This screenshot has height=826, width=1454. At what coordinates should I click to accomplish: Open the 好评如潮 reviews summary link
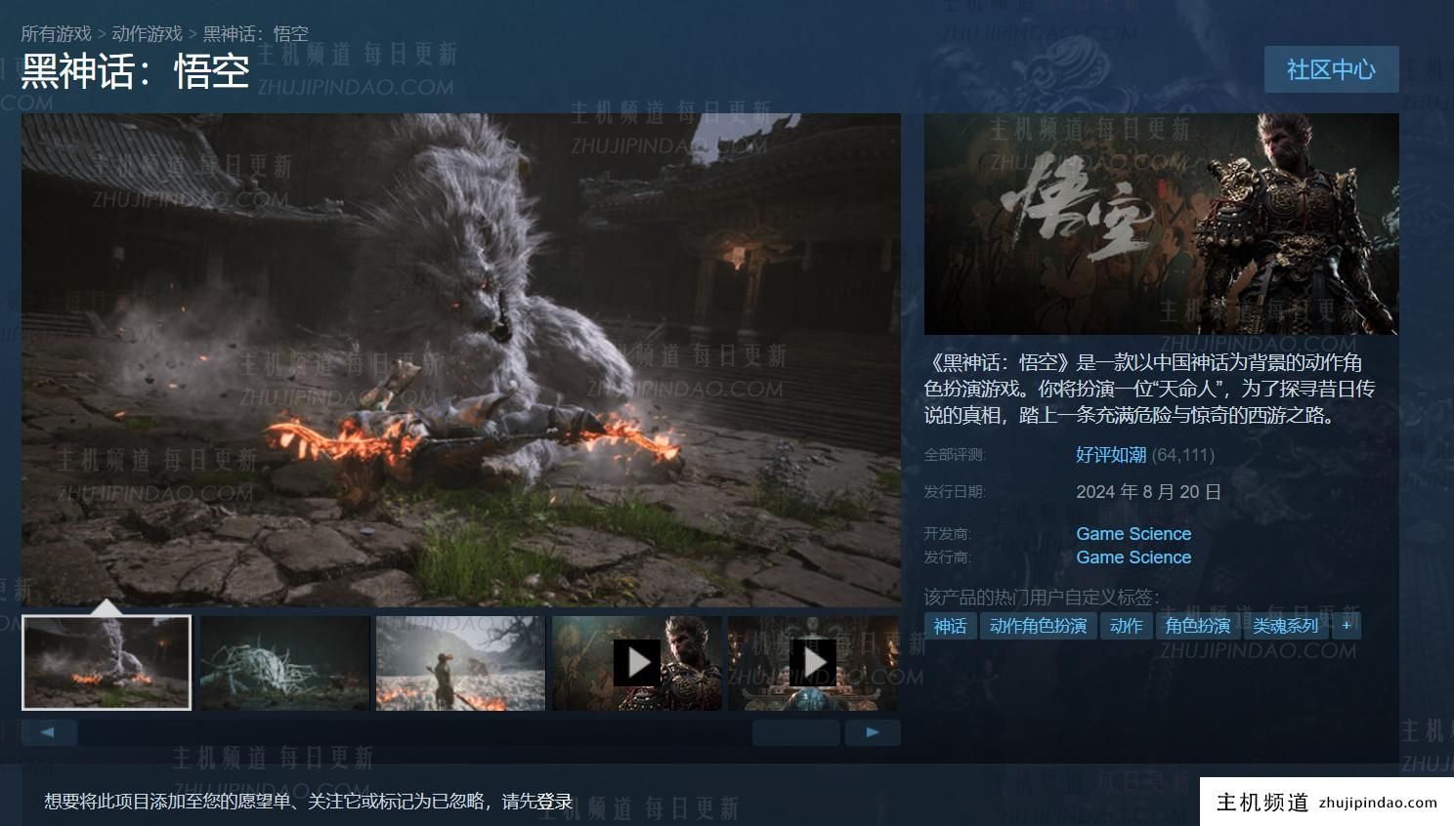coord(1110,455)
